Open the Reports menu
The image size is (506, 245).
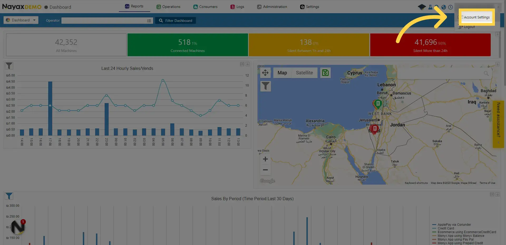pos(134,6)
